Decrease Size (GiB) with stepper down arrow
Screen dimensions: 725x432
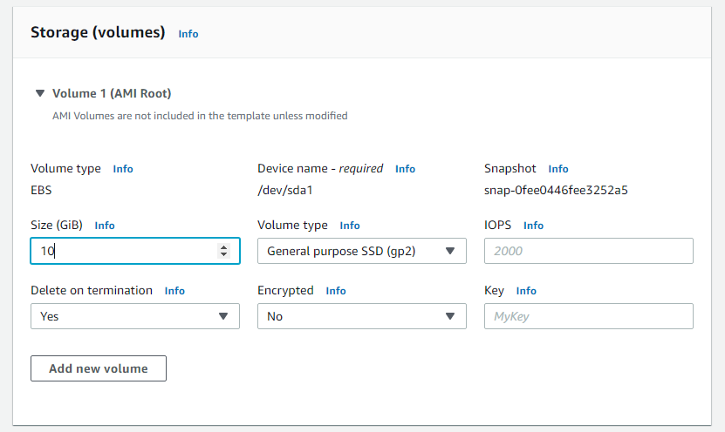pyautogui.click(x=224, y=255)
